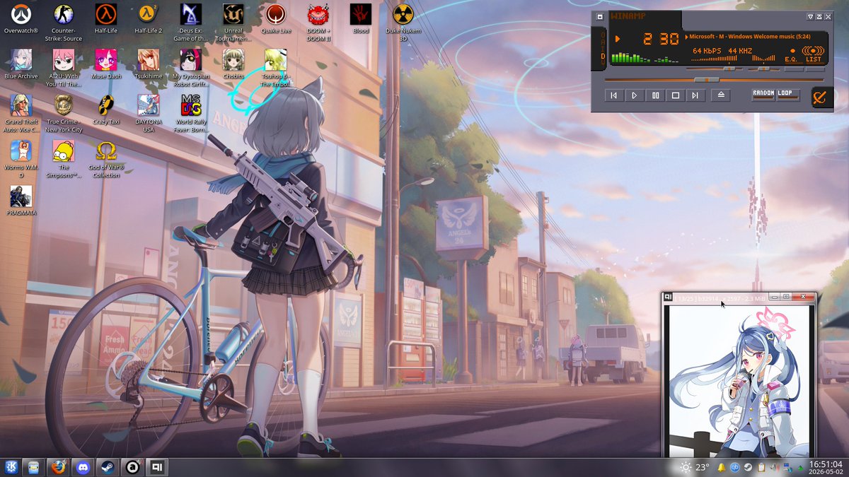The width and height of the screenshot is (849, 477).
Task: Select the Touhou 6 desktop icon
Action: [x=276, y=67]
